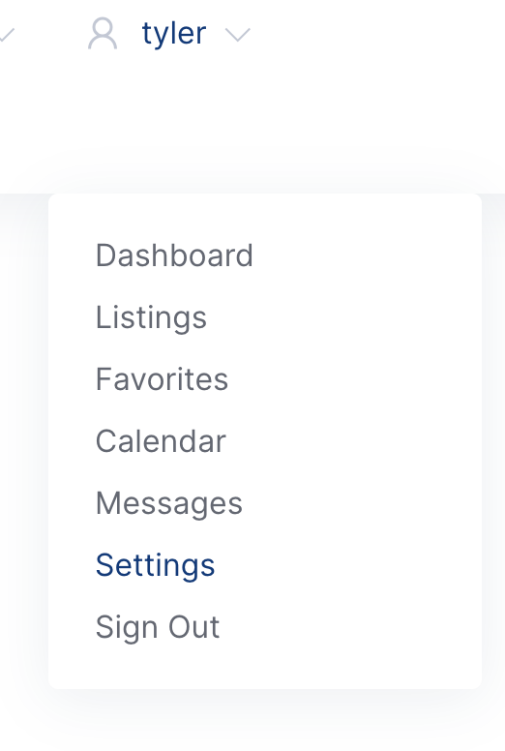Go to Listings in the account menu
The image size is (505, 751).
click(x=151, y=317)
